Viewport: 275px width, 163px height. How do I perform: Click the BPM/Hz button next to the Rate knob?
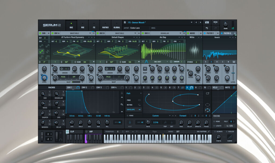point(140,122)
